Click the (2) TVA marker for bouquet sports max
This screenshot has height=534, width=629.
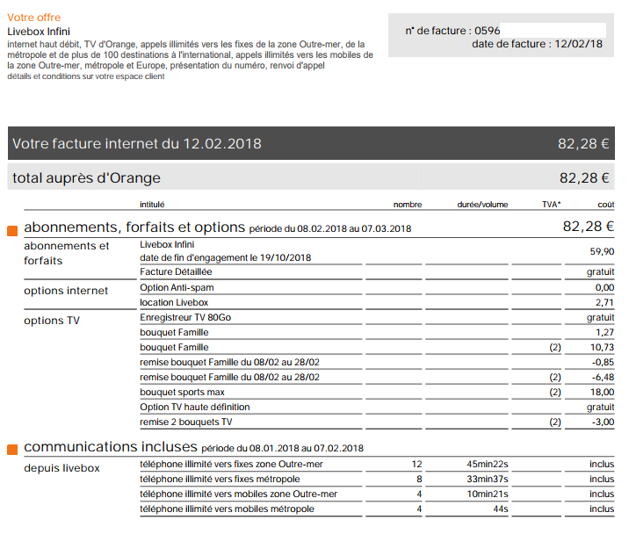(x=555, y=392)
